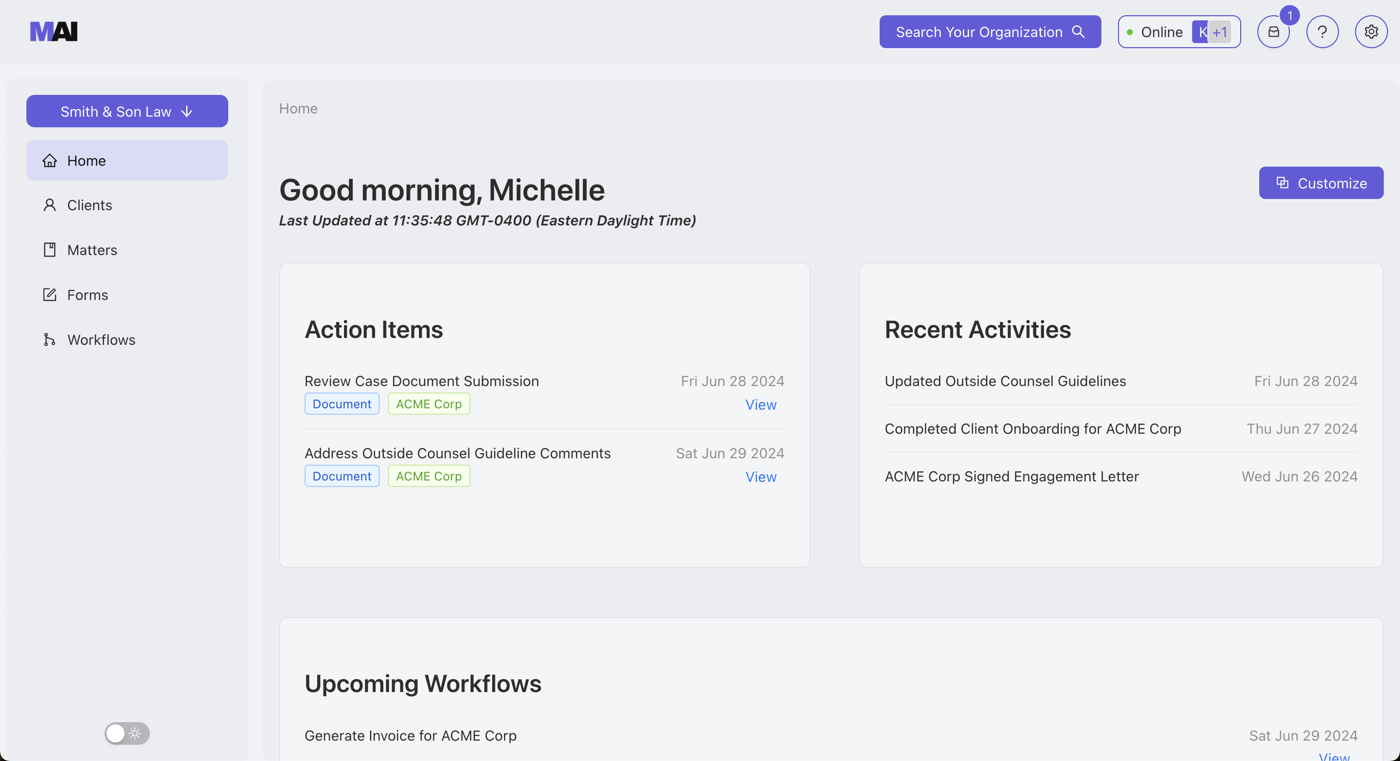Navigate to Workflows in sidebar

click(x=101, y=340)
